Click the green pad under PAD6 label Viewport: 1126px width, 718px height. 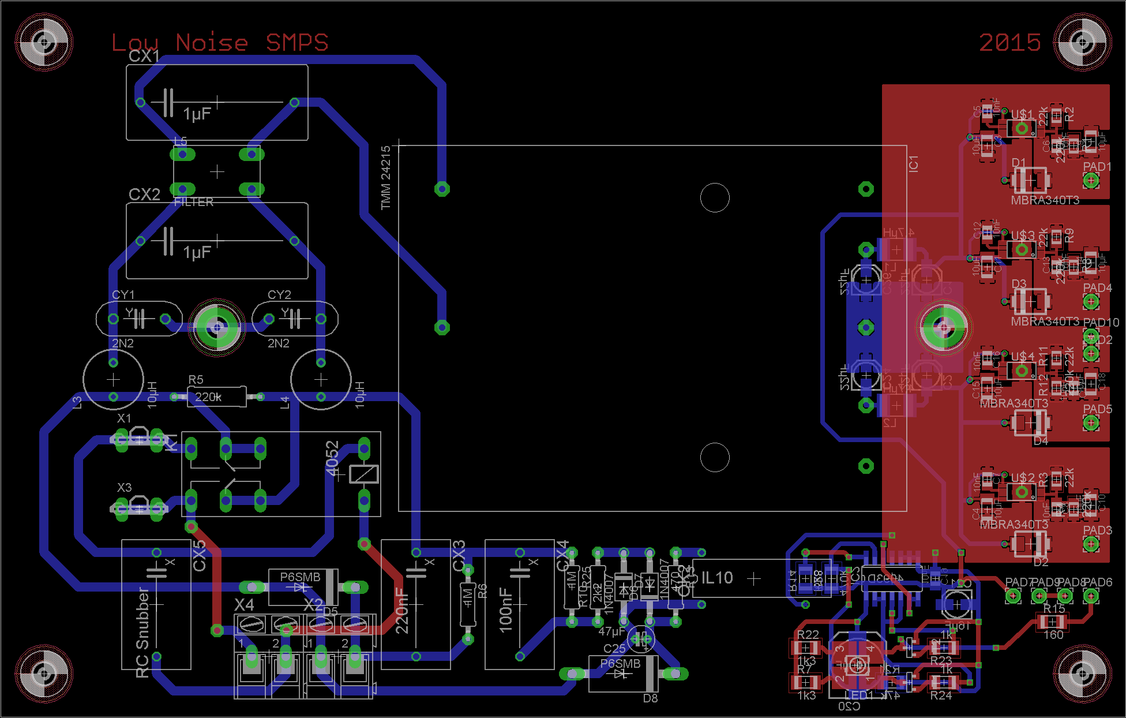(1091, 596)
